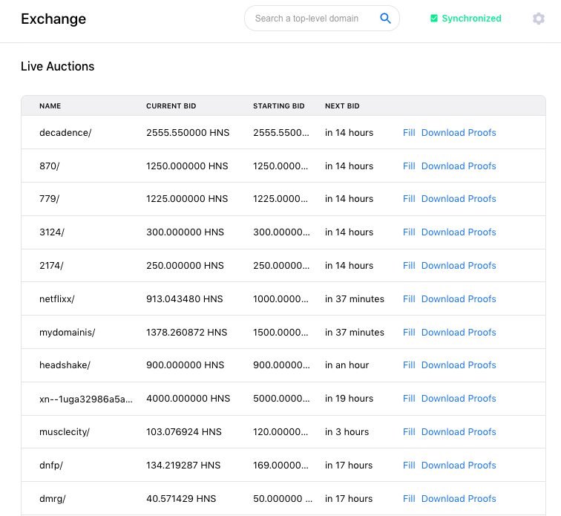Select the 3124/ name cell
561x516 pixels.
pyautogui.click(x=52, y=232)
